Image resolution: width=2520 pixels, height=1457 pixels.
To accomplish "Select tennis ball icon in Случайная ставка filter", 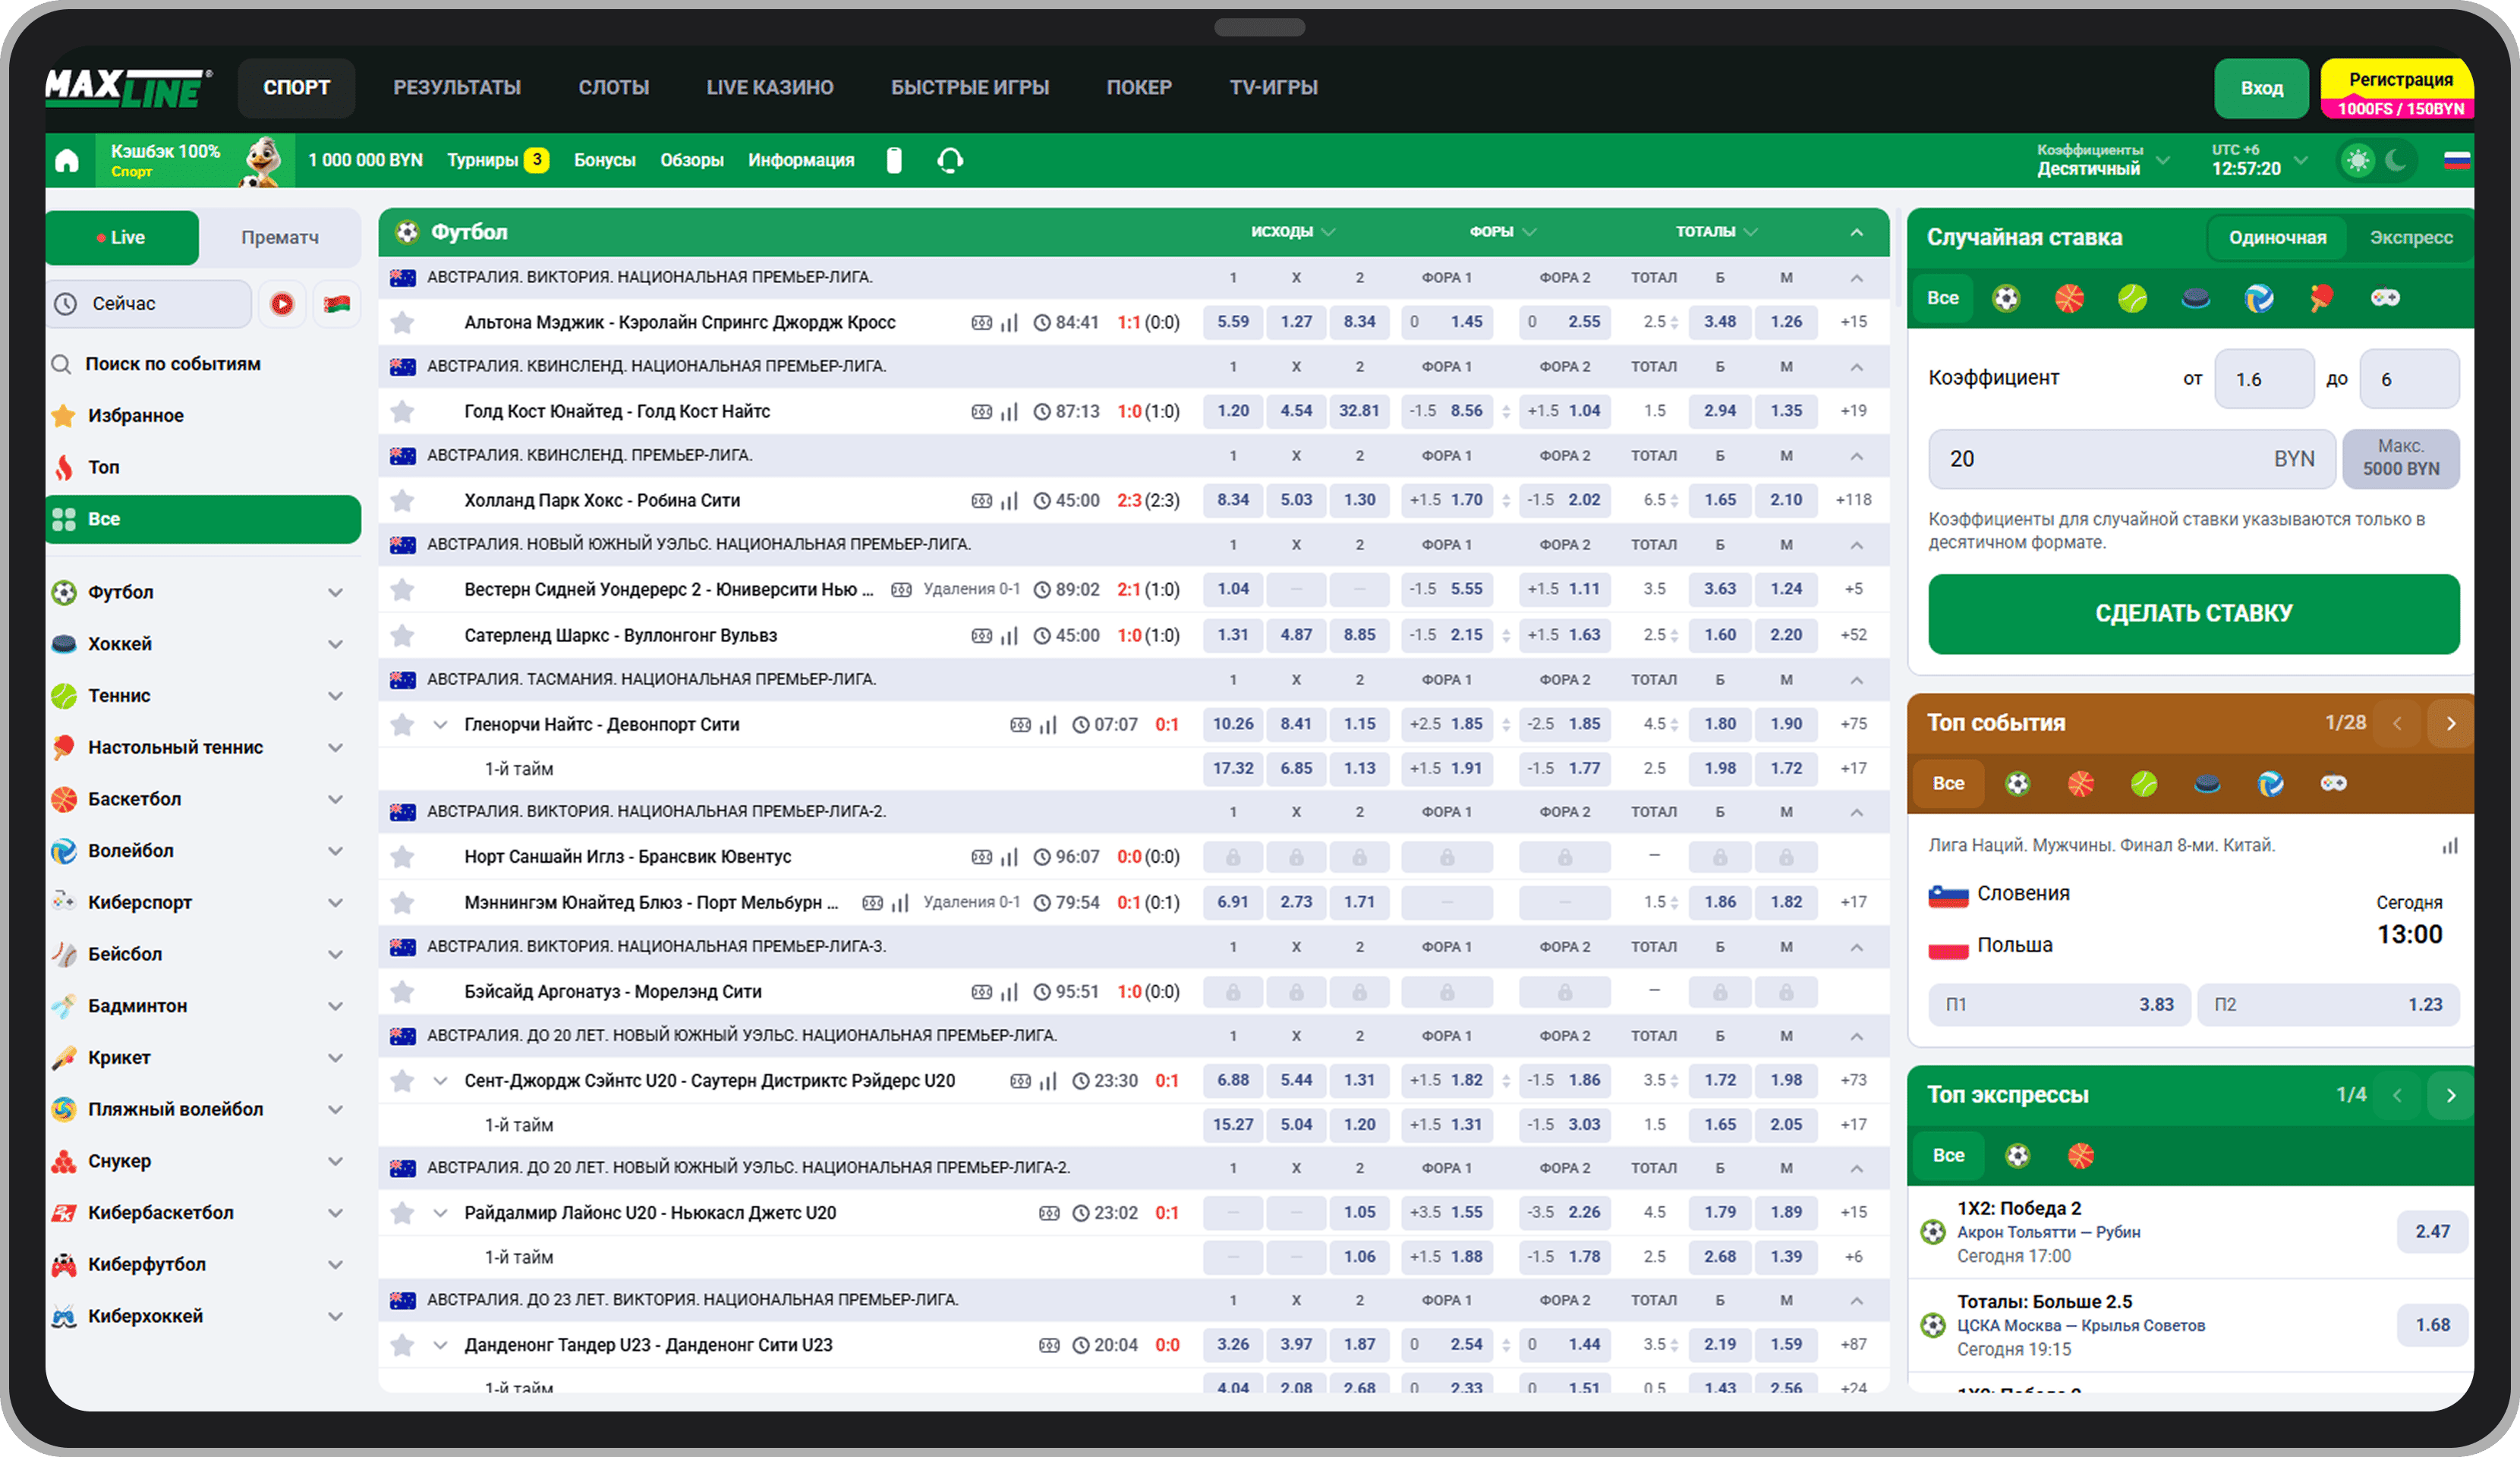I will click(x=2132, y=298).
